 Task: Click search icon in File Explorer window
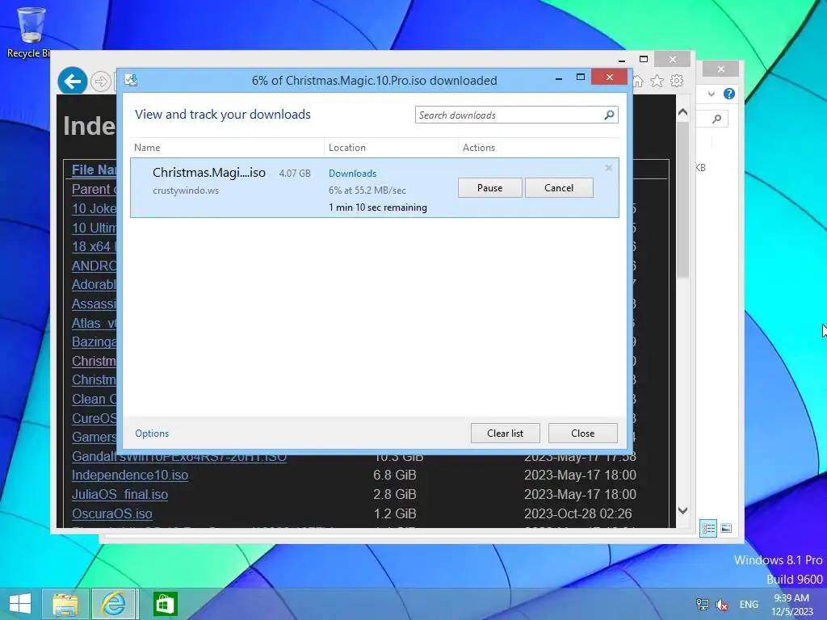coord(716,119)
